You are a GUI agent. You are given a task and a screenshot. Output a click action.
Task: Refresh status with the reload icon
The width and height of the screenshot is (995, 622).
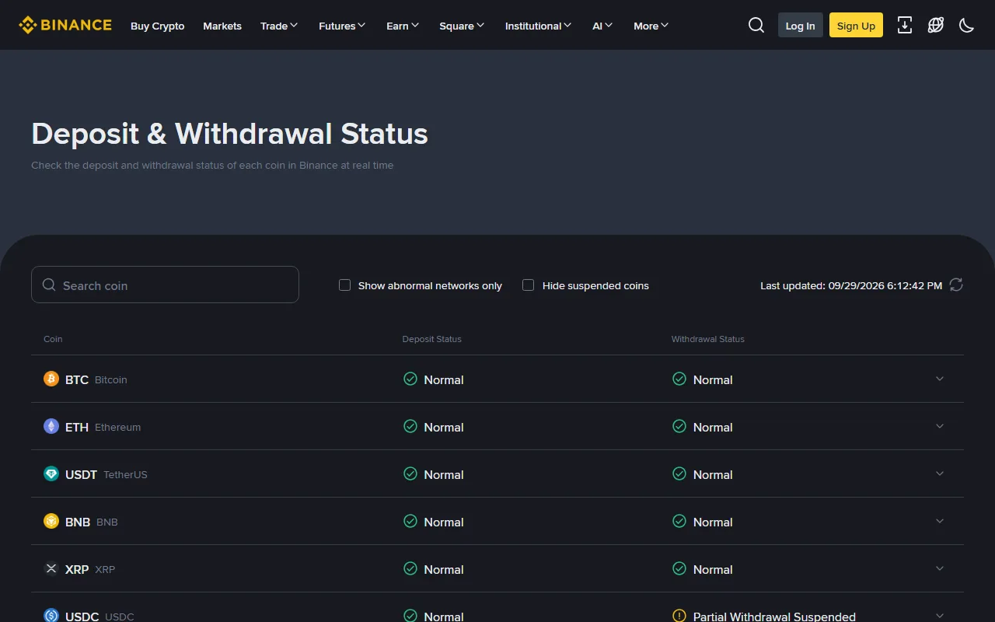pos(956,285)
